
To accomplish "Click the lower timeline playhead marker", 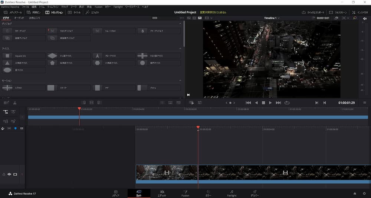I will 198,127.
